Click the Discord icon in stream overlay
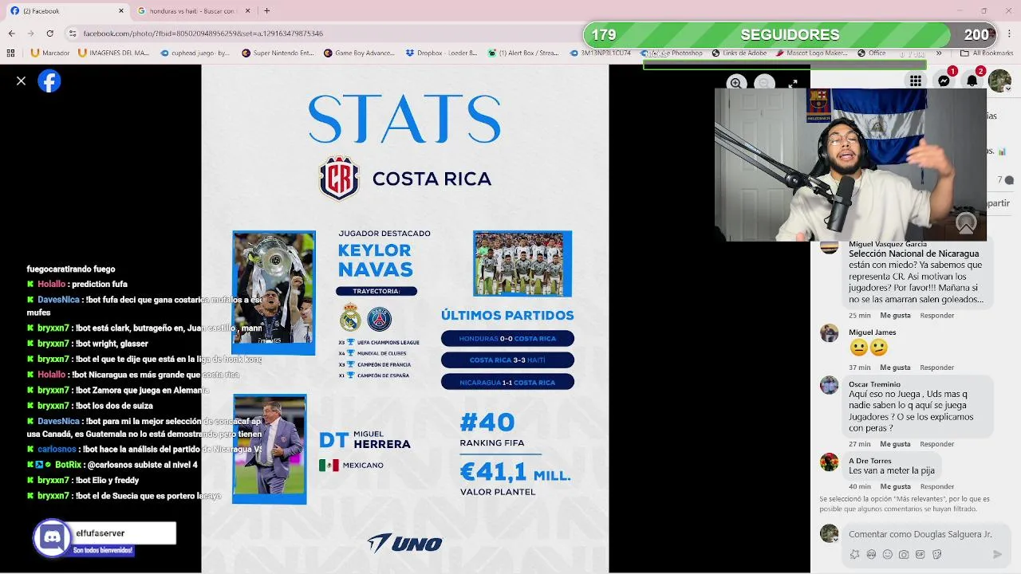1021x574 pixels. 52,537
